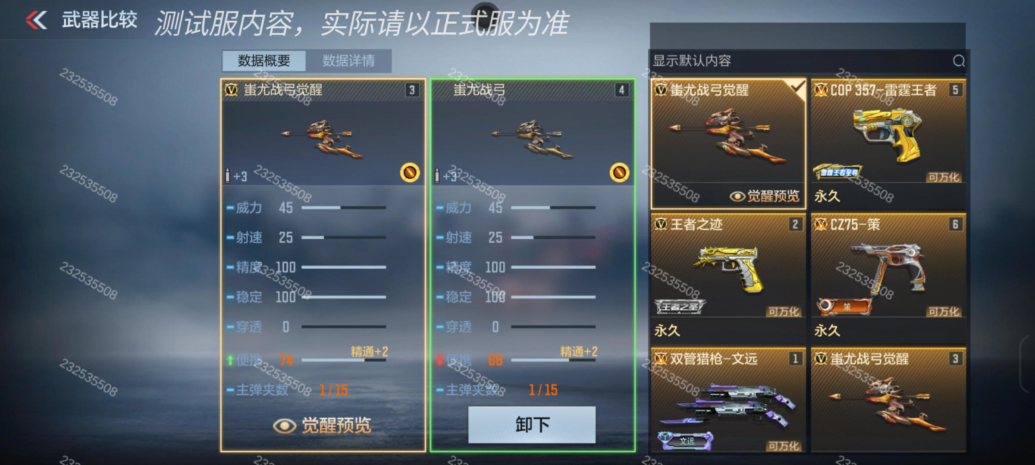1035x465 pixels.
Task: Click the 雷霆王者 badge on COP 357 card
Action: 837,172
